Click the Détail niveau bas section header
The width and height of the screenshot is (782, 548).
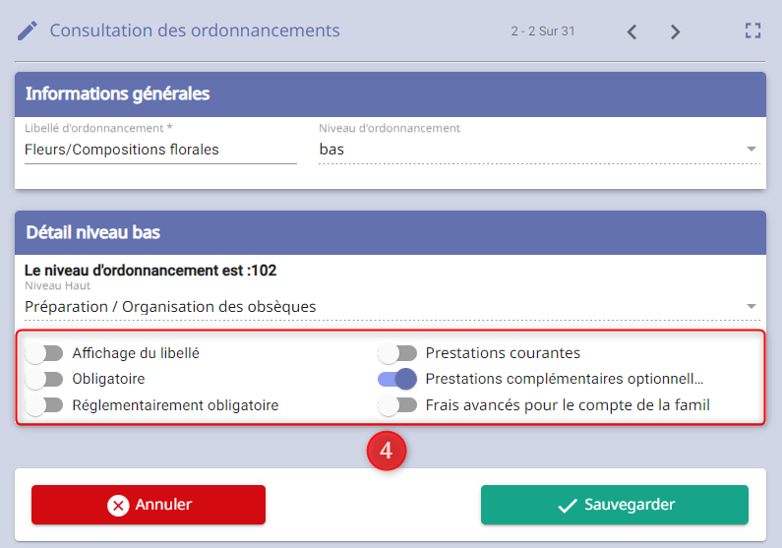pos(391,233)
